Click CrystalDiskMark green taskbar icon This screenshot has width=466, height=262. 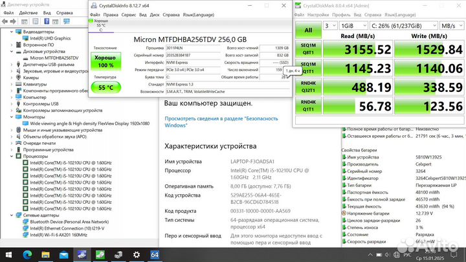(x=100, y=255)
